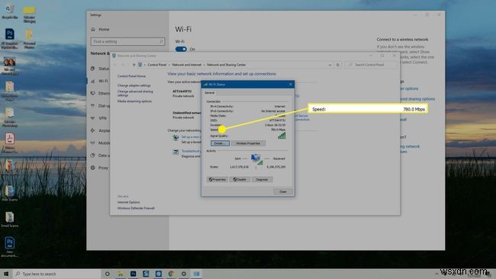Click the Ethernet icon in Settings sidebar

tap(92, 93)
